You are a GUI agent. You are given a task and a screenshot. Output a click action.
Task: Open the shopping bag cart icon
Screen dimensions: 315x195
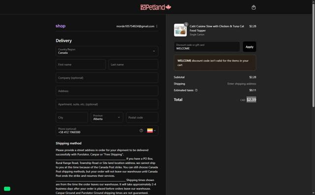click(x=253, y=7)
